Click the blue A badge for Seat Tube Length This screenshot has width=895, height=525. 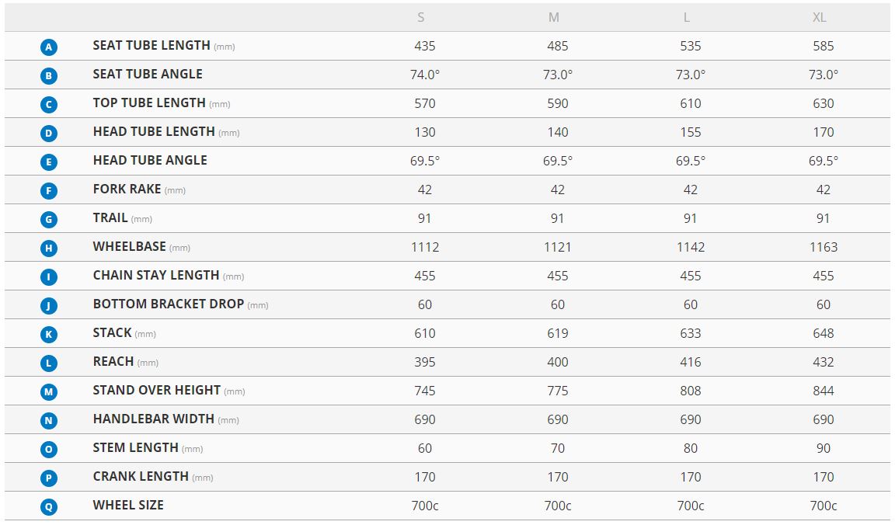pyautogui.click(x=49, y=47)
